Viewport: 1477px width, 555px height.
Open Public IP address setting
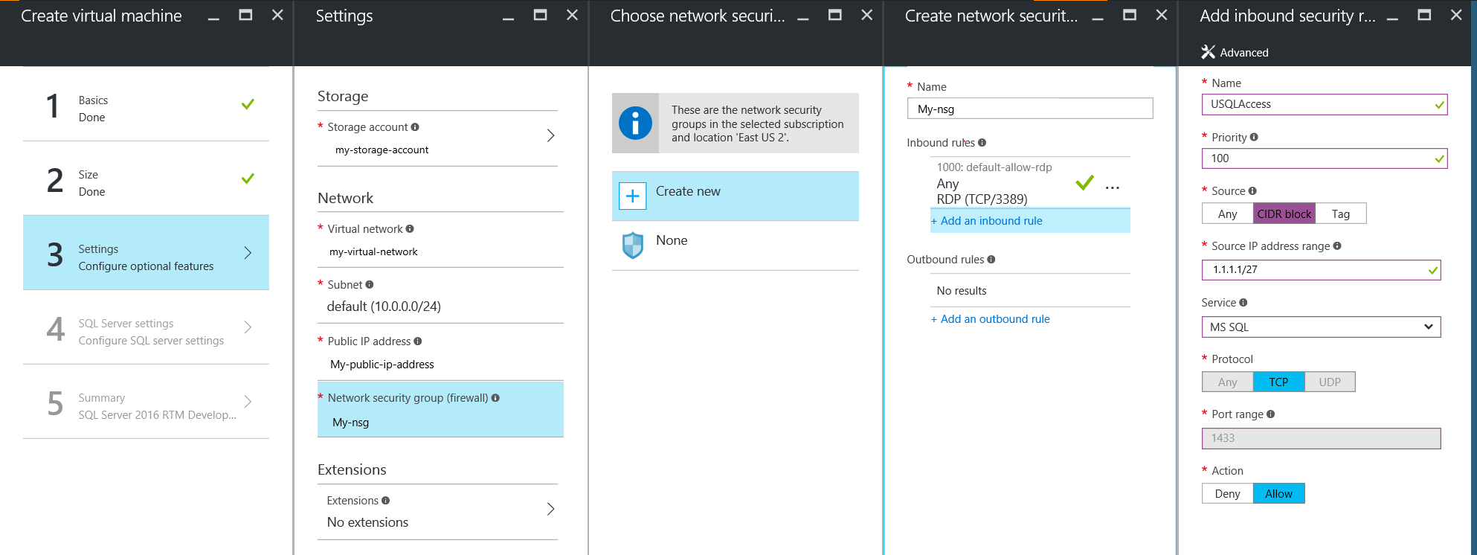pos(440,352)
